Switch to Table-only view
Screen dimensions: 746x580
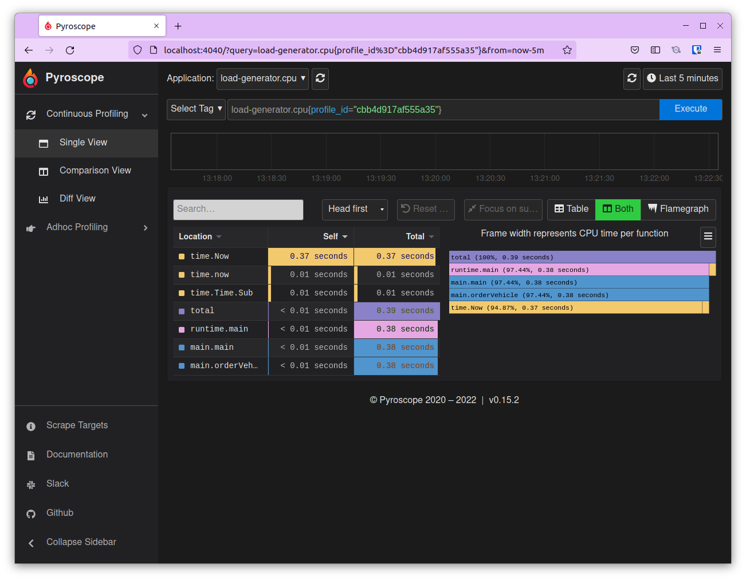point(571,209)
